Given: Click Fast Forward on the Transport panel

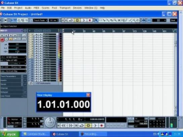Looking at the screenshot, I should pos(70,126).
